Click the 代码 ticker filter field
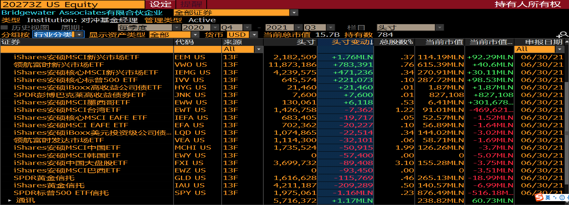 [x=197, y=49]
